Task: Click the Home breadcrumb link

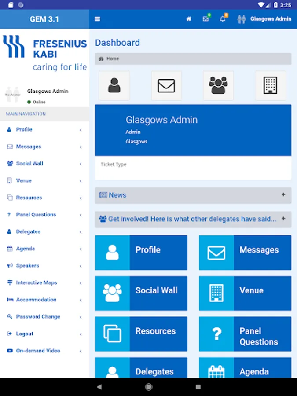Action: (x=109, y=59)
